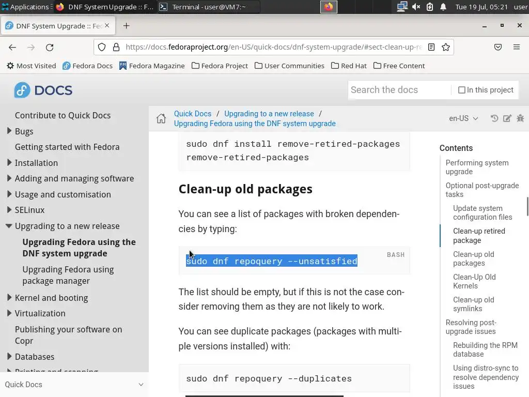The width and height of the screenshot is (529, 397).
Task: Open the Fedora Docs bookmark
Action: 87,66
